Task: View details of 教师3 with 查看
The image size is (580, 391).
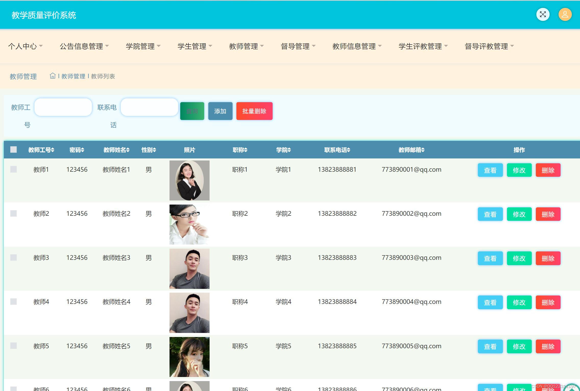Action: pos(490,258)
